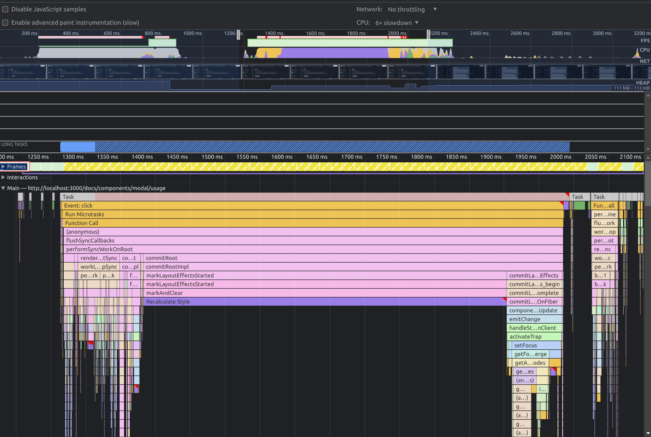Select the commitL…OnFiber entry
The width and height of the screenshot is (651, 437).
[x=535, y=302]
